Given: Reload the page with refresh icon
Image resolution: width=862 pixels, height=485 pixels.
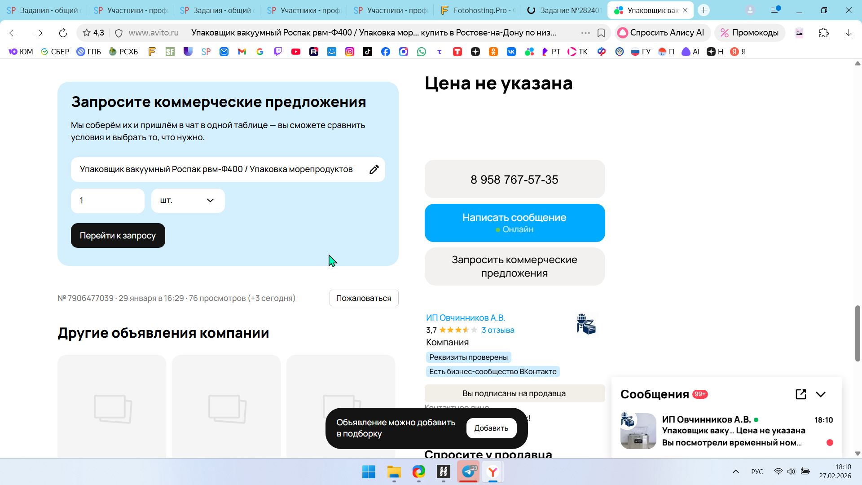Looking at the screenshot, I should click(63, 33).
